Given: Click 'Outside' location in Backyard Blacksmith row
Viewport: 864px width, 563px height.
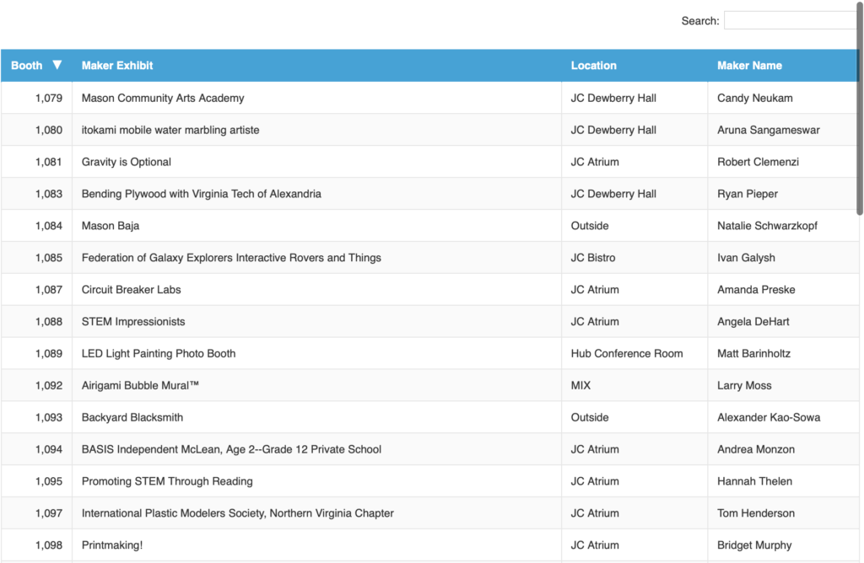Looking at the screenshot, I should point(590,417).
